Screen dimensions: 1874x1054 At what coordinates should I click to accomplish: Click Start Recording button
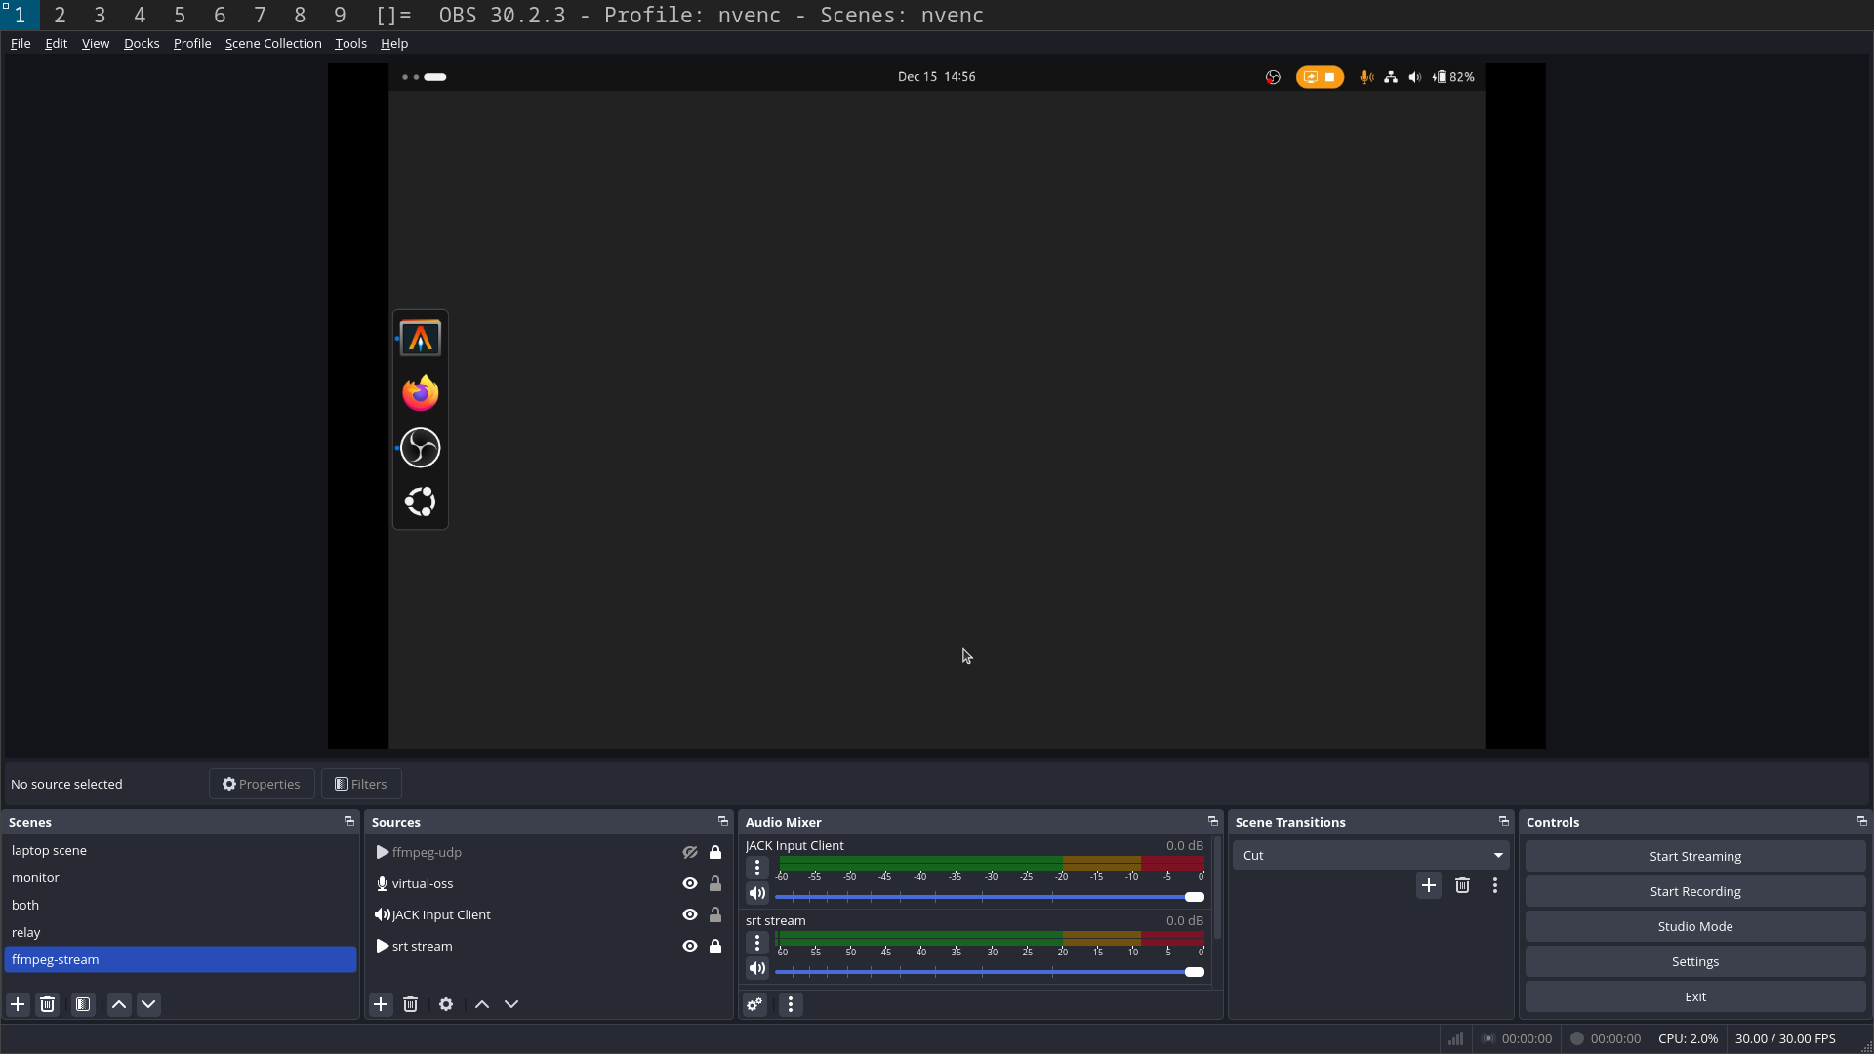coord(1694,891)
